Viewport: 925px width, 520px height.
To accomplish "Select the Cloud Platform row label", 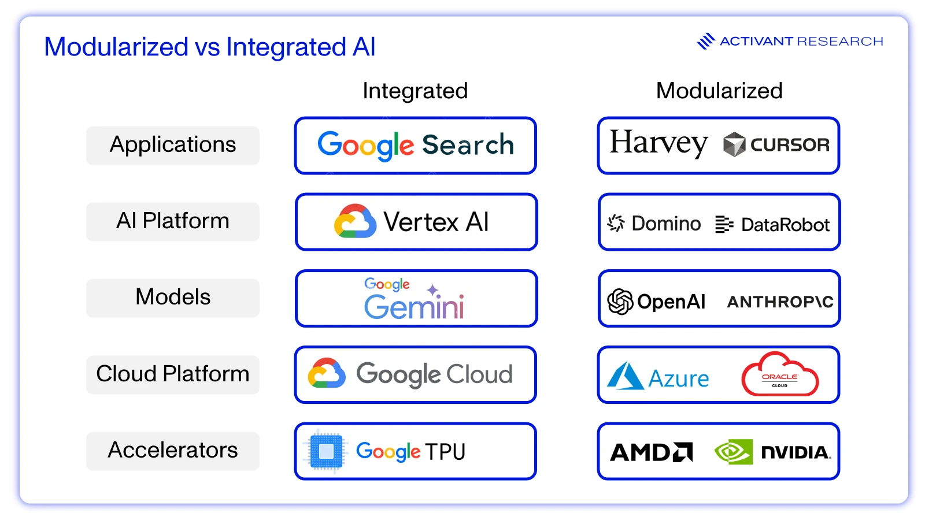I will [173, 374].
